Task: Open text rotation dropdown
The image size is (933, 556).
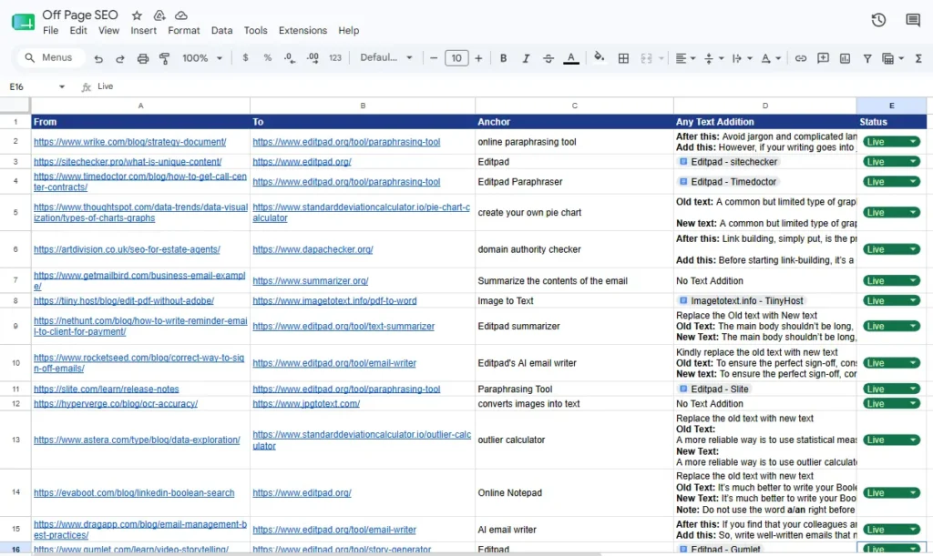Action: click(771, 58)
